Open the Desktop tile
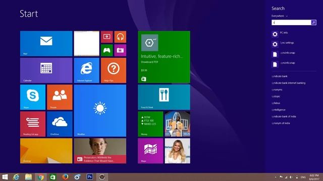Image resolution: width=323 pixels, height=181 pixels. 46,151
